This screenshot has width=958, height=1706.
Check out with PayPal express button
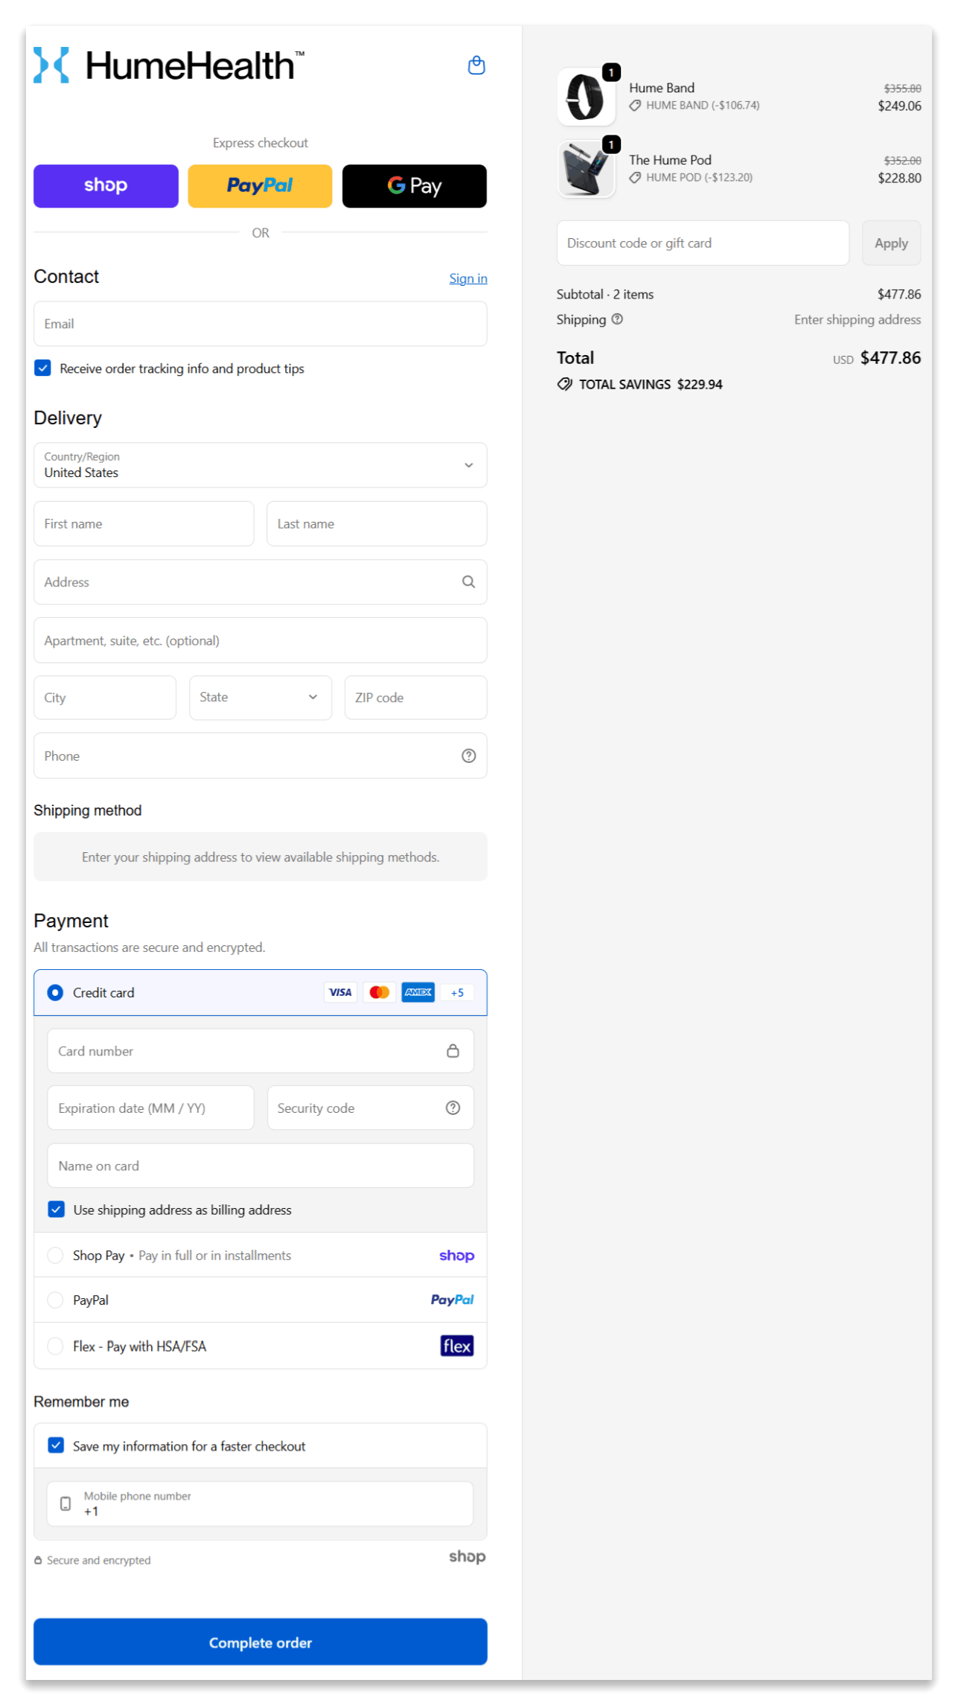coord(260,186)
